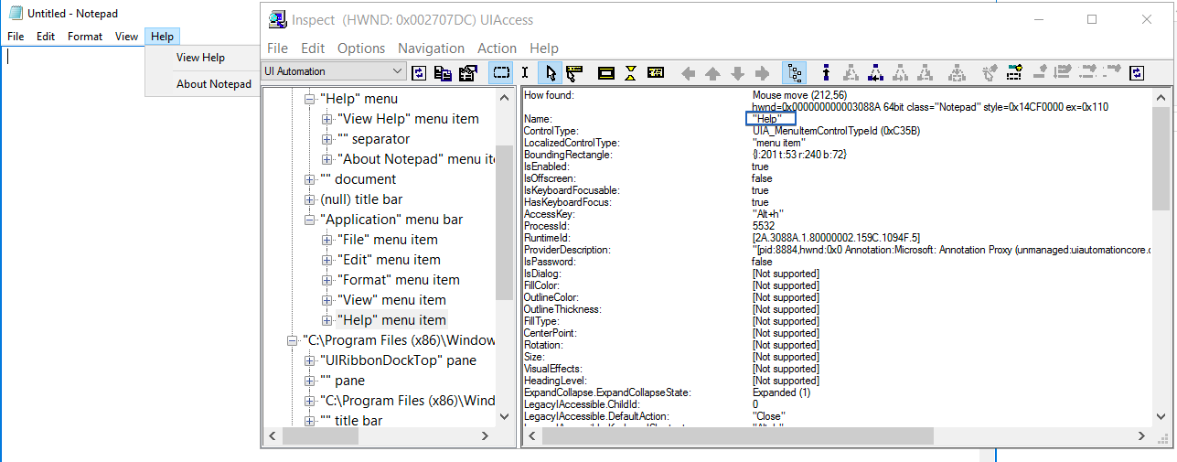Expand the "Format" menu item node

[327, 280]
